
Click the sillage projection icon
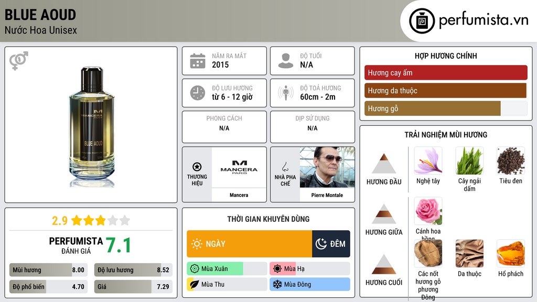point(285,93)
